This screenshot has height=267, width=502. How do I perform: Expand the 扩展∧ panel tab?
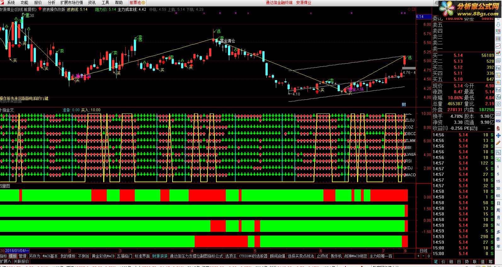tap(6, 261)
